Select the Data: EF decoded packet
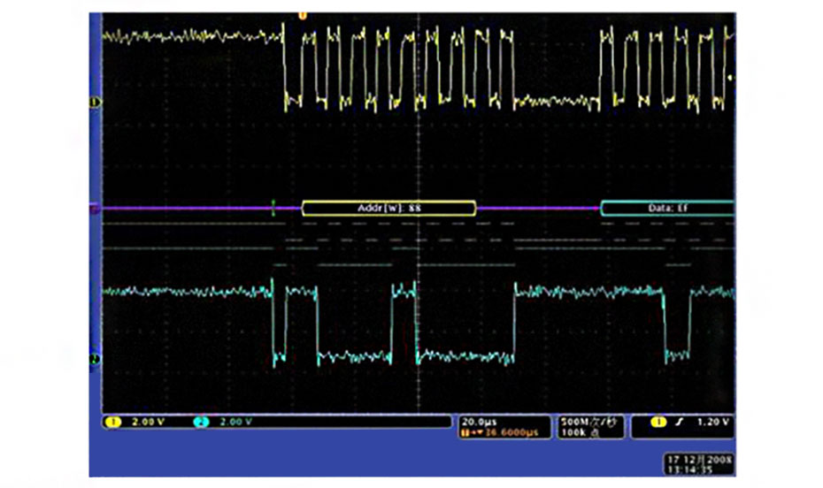 (x=668, y=209)
